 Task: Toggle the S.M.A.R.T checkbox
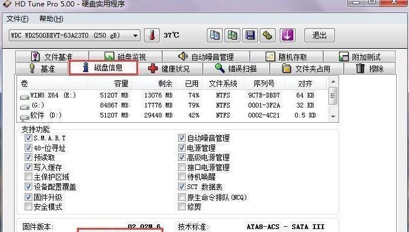(28, 137)
